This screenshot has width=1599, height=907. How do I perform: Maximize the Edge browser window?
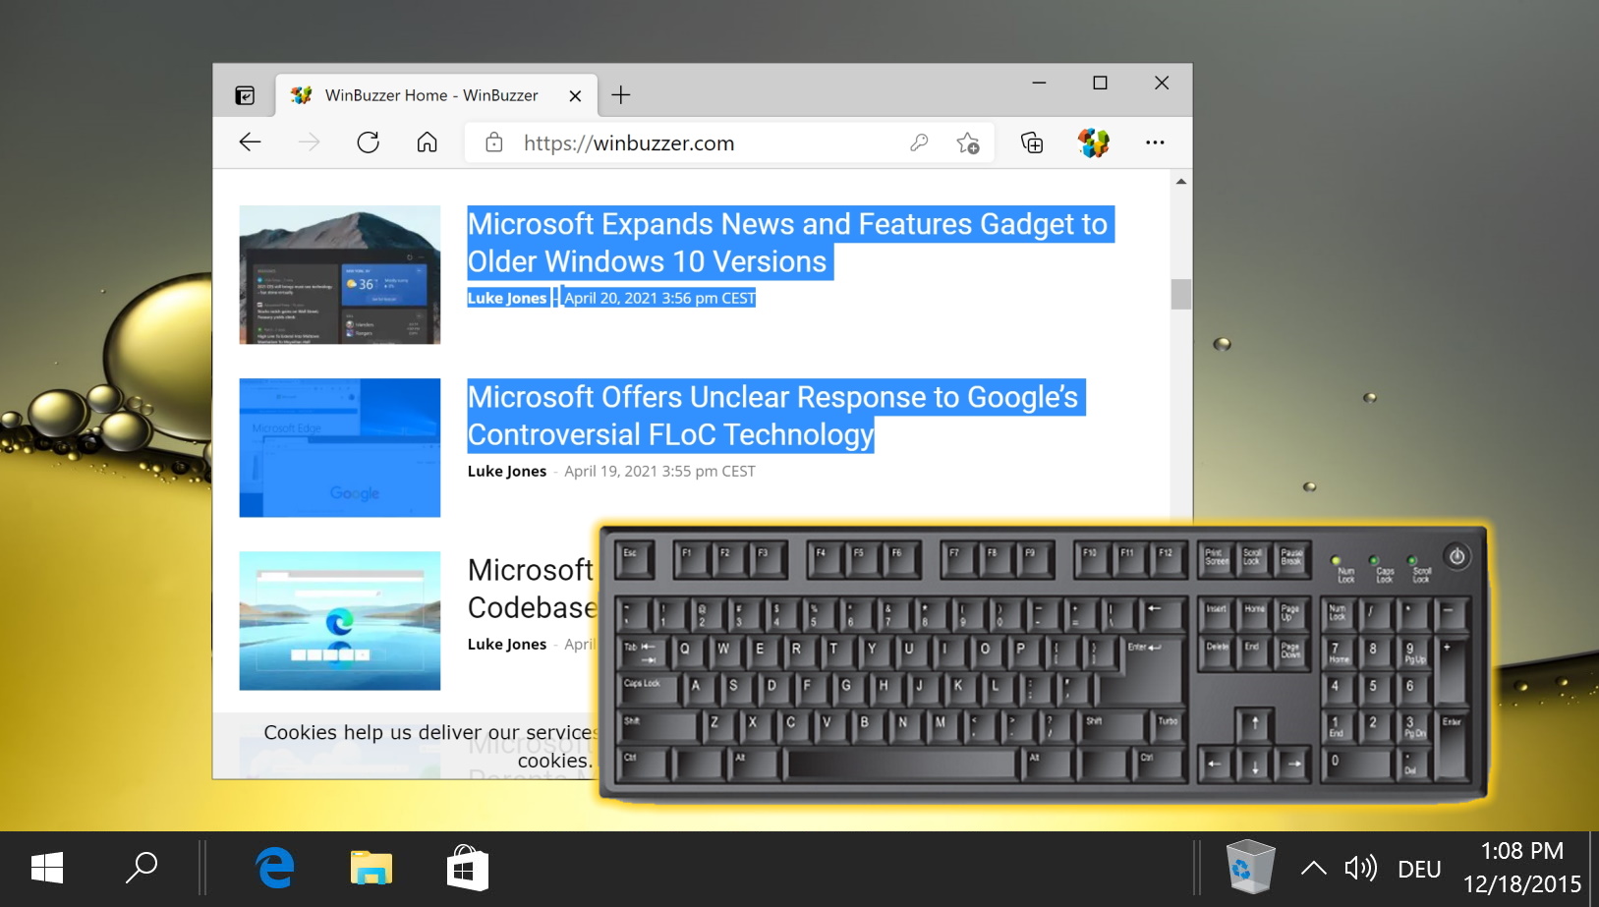point(1100,84)
